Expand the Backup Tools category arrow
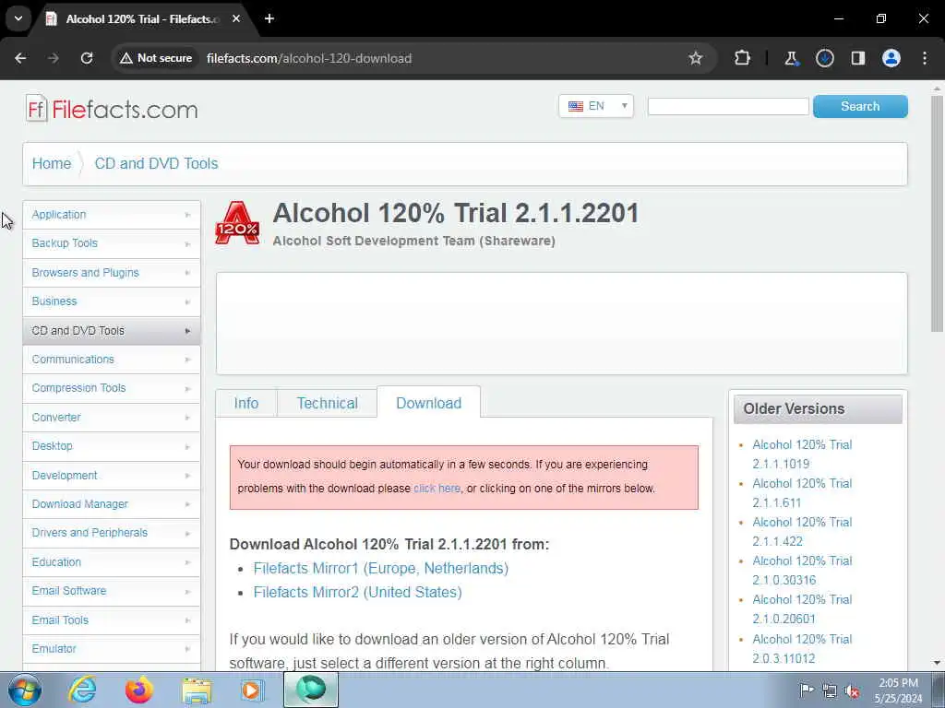945x708 pixels. [x=187, y=243]
